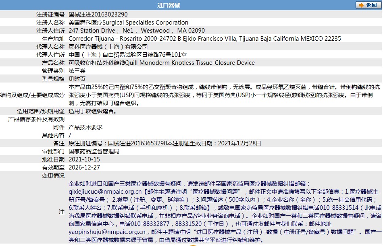Click the 附件 label
The height and width of the screenshot is (246, 383).
(x=59, y=127)
